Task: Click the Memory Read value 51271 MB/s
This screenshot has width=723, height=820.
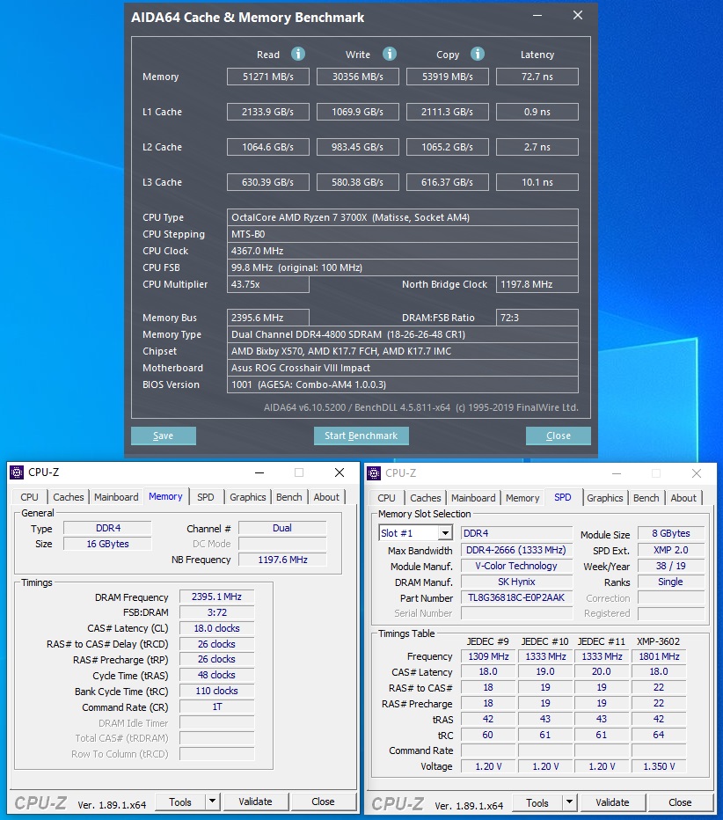Action: coord(267,77)
